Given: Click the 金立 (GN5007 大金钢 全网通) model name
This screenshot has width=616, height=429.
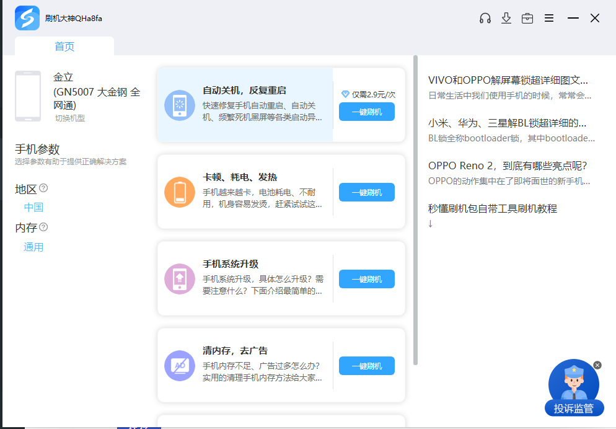Looking at the screenshot, I should (97, 91).
